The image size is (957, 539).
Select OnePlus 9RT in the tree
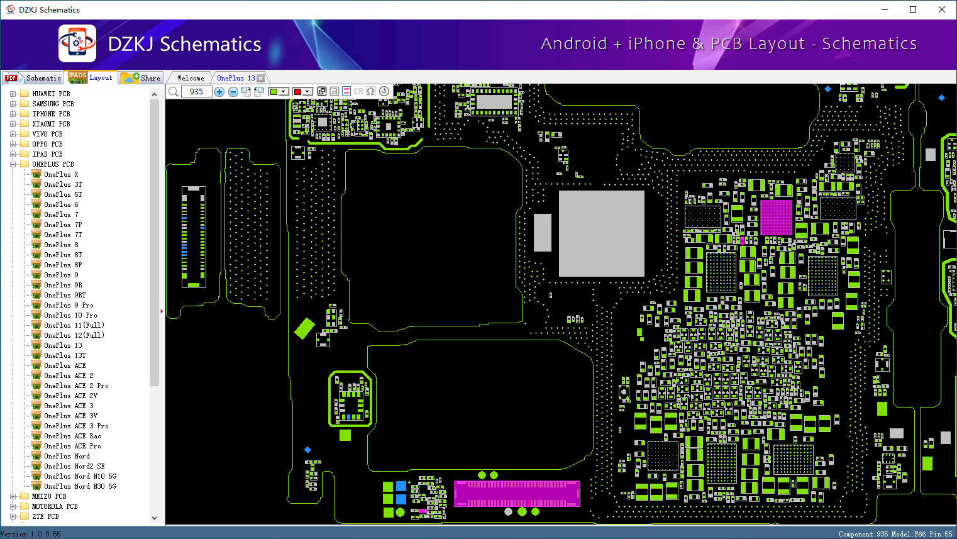pos(65,295)
